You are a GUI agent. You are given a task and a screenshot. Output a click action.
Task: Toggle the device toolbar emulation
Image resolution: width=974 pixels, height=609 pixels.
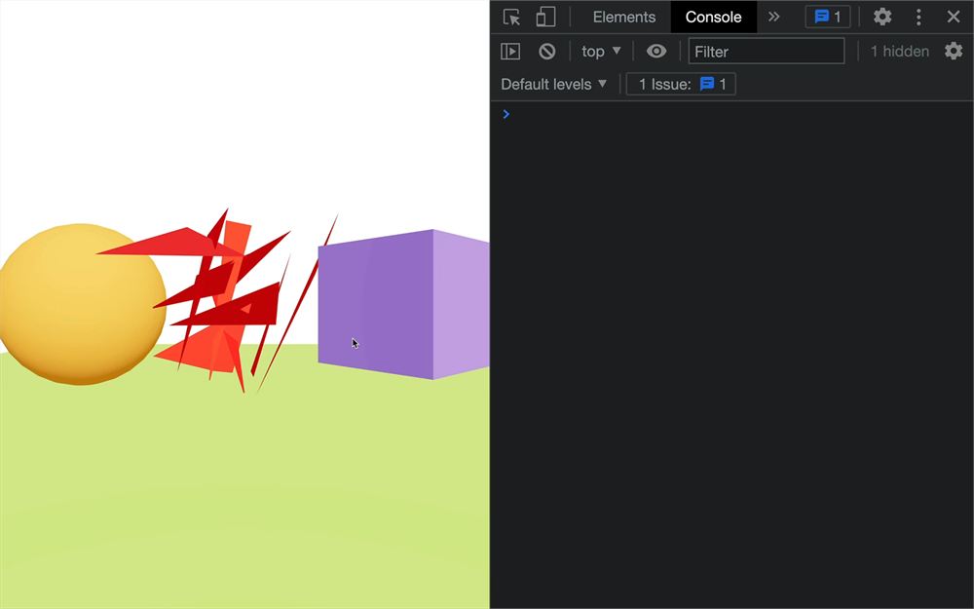[544, 17]
